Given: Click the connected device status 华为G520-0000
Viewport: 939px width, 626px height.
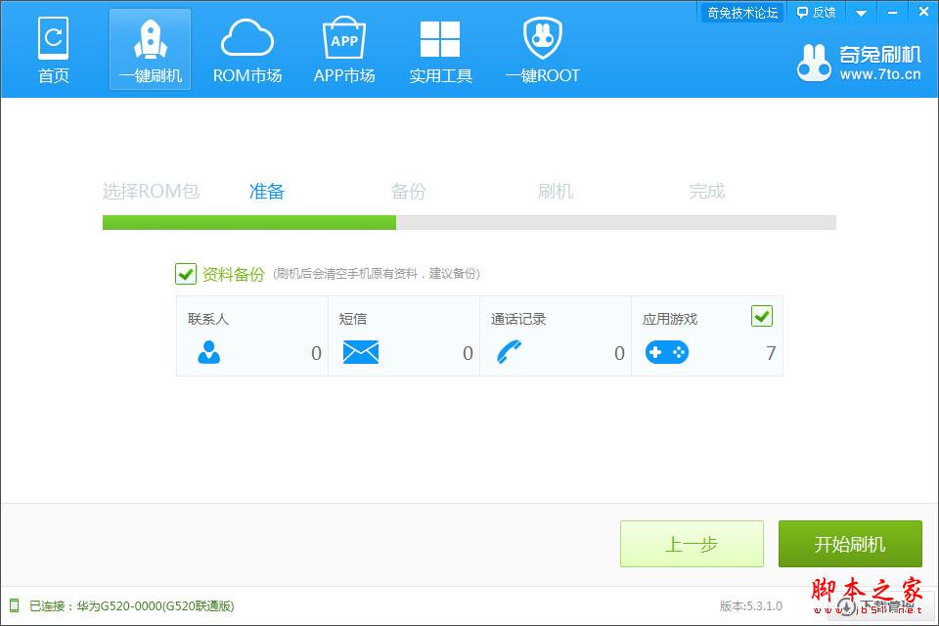Looking at the screenshot, I should [x=132, y=606].
